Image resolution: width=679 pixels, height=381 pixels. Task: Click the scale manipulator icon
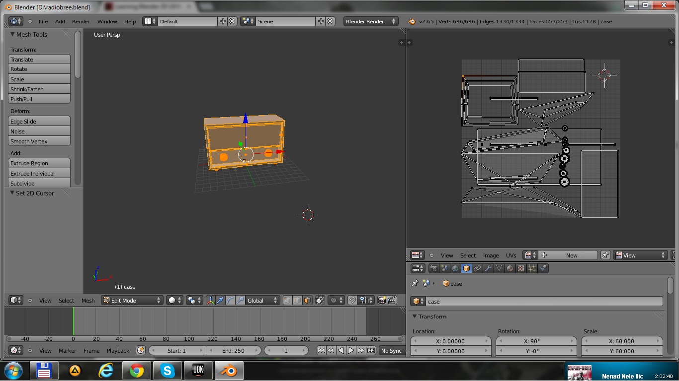(240, 300)
